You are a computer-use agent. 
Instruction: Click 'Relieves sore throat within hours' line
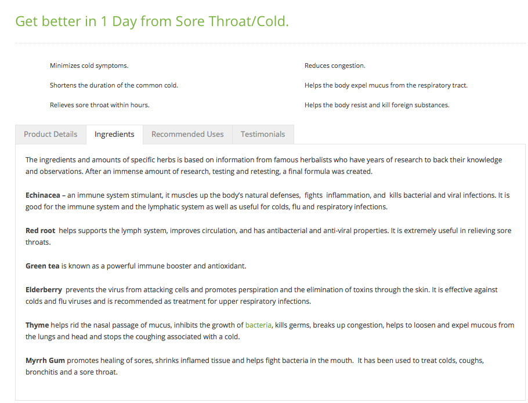[99, 105]
